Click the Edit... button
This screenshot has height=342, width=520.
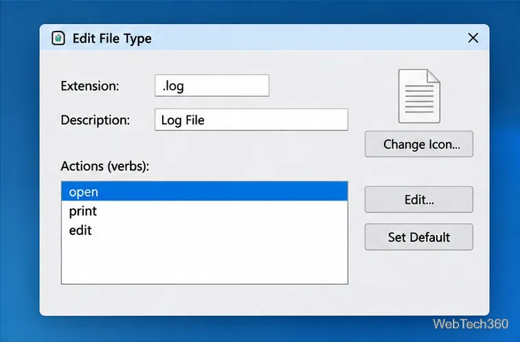coord(419,199)
